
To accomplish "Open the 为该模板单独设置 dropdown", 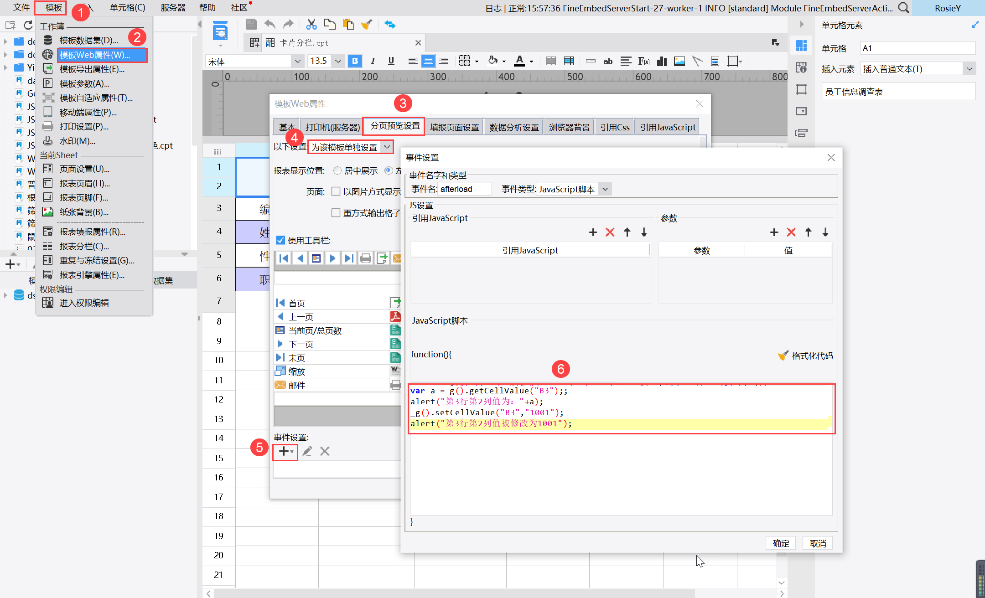I will click(387, 147).
